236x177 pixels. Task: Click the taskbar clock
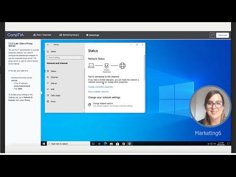click(221, 144)
